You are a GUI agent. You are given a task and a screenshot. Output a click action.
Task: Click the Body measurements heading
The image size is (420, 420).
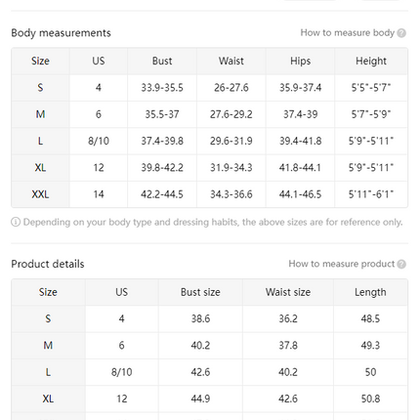(x=61, y=33)
